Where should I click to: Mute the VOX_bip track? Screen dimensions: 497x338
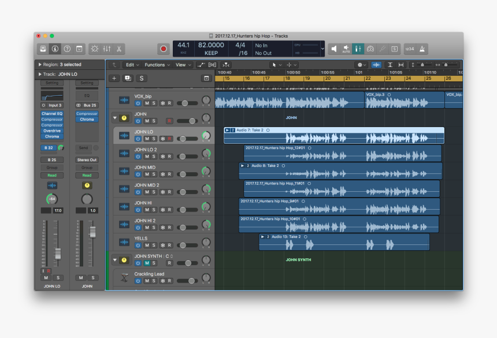tap(147, 103)
